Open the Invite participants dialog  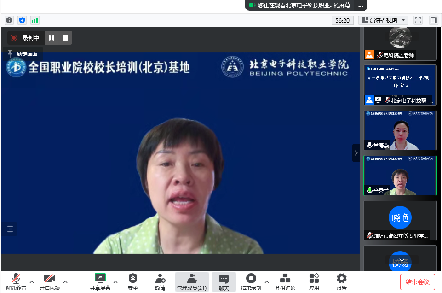[160, 282]
